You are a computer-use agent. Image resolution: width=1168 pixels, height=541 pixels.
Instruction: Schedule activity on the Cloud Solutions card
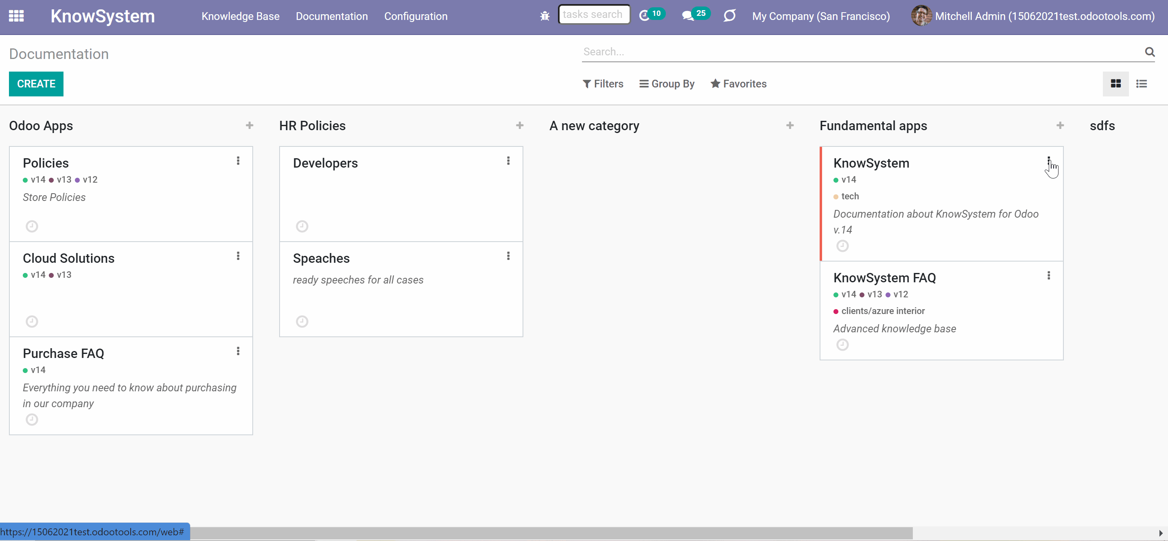click(32, 321)
